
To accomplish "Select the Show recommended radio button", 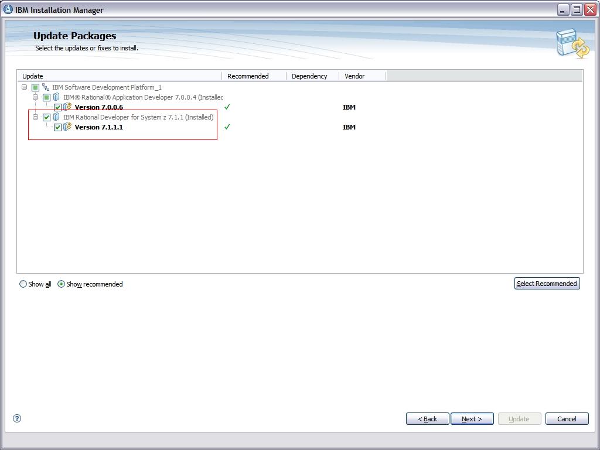I will 61,284.
